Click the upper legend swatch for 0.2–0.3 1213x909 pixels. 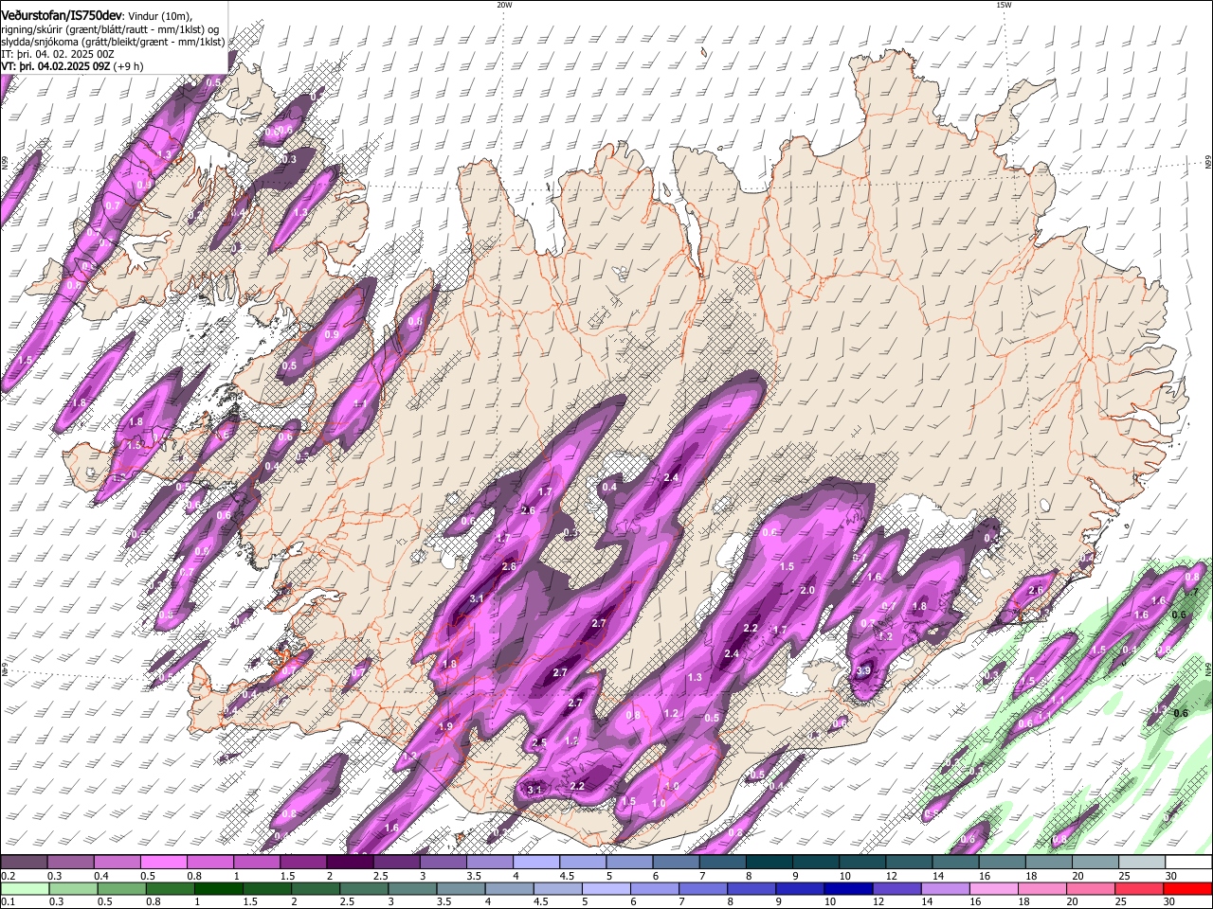point(23,862)
